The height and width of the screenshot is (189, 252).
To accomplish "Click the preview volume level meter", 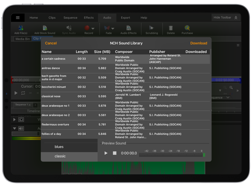I will tap(172, 155).
